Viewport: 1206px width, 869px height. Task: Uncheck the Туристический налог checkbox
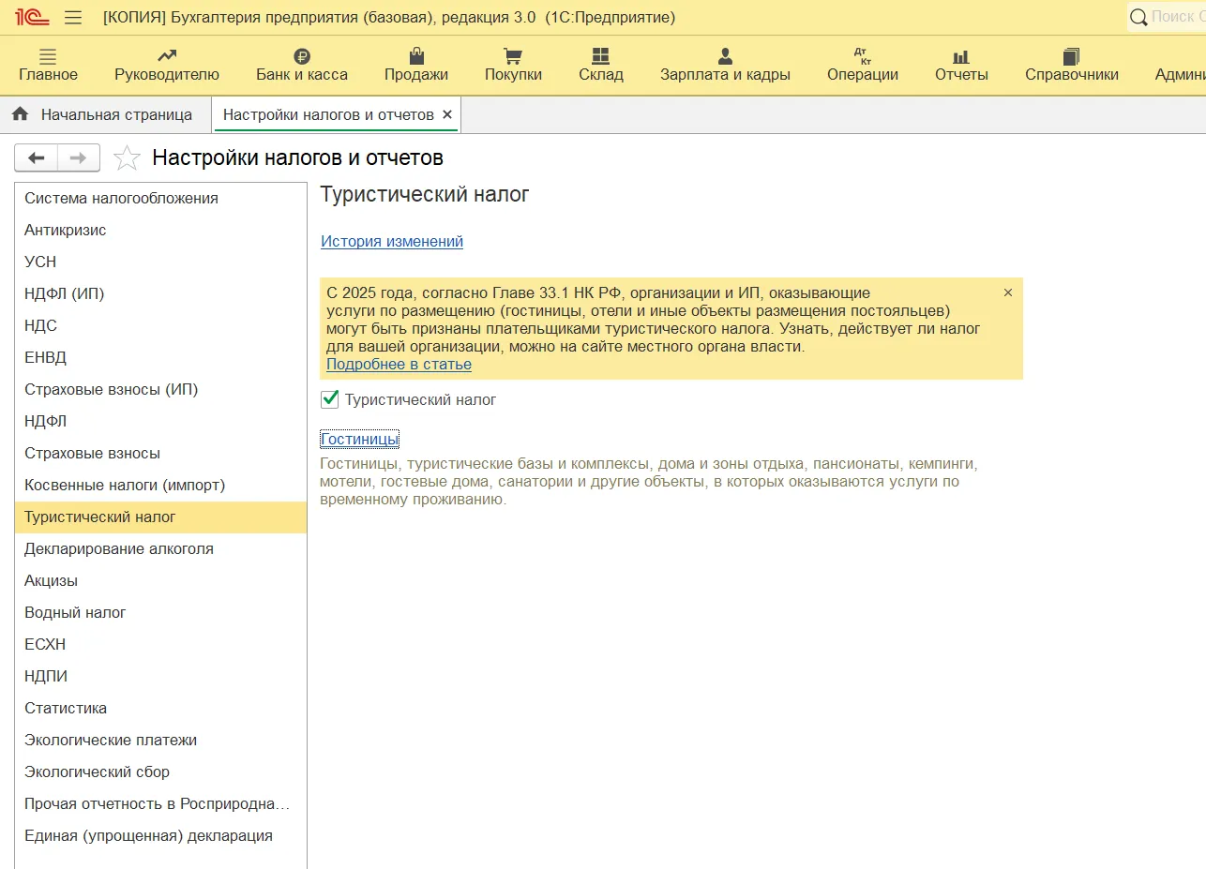click(330, 399)
